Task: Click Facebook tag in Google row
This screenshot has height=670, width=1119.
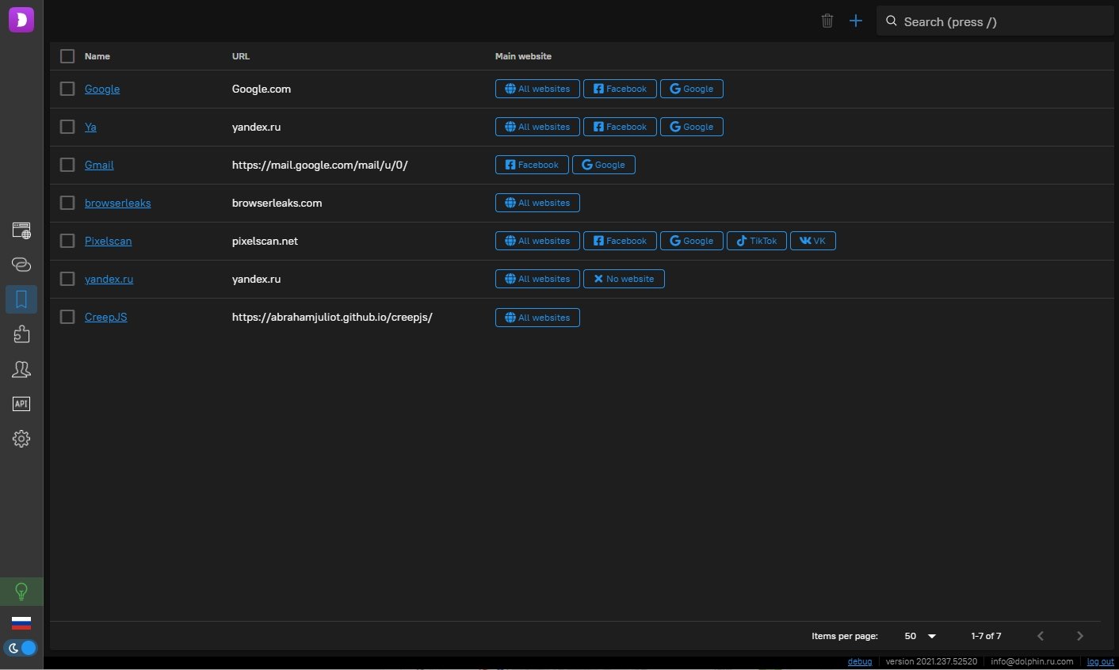Action: pyautogui.click(x=620, y=89)
